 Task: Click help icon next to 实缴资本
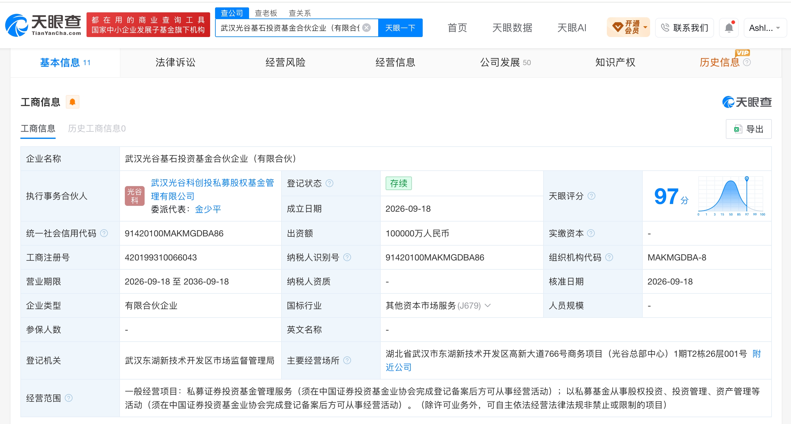click(591, 233)
